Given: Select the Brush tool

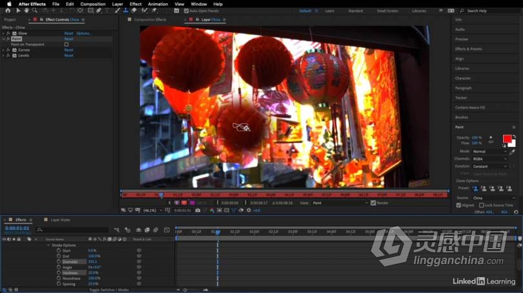Looking at the screenshot, I should [x=117, y=11].
